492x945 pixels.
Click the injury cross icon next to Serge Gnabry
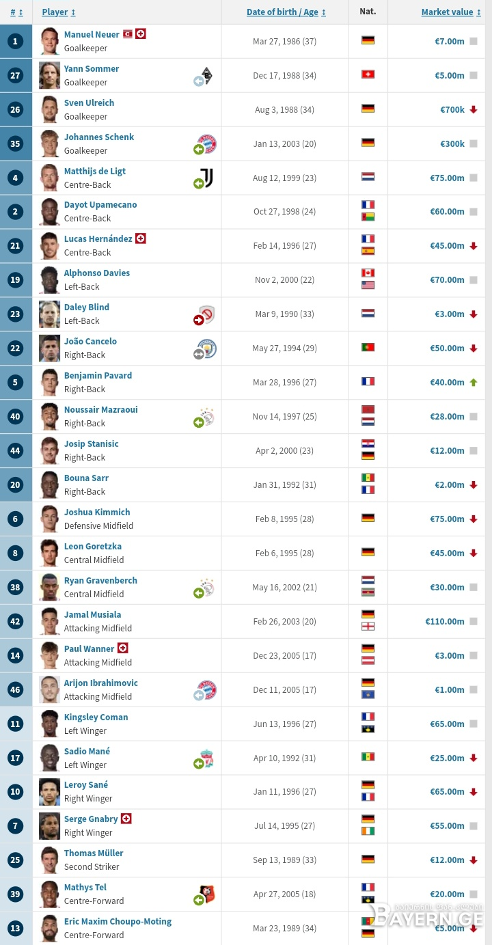pos(126,819)
